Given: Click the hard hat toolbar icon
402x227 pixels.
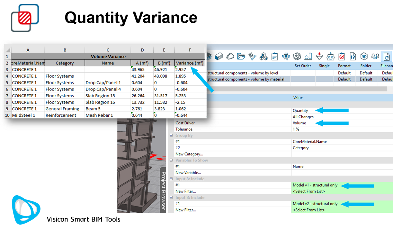Looking at the screenshot, I should click(230, 56).
